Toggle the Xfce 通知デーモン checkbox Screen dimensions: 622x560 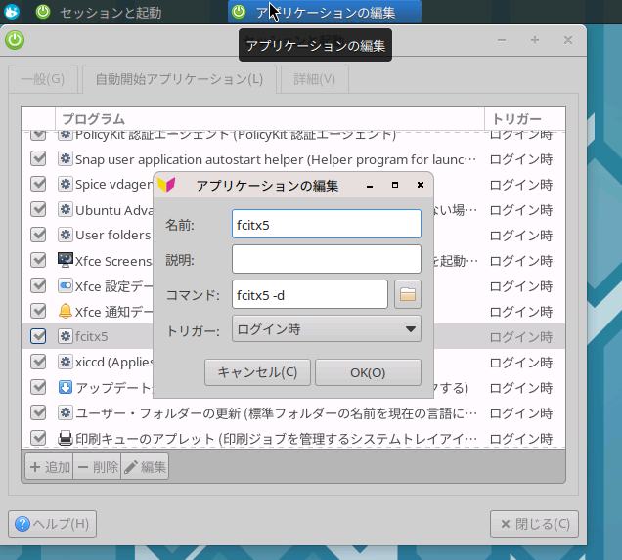[x=38, y=311]
